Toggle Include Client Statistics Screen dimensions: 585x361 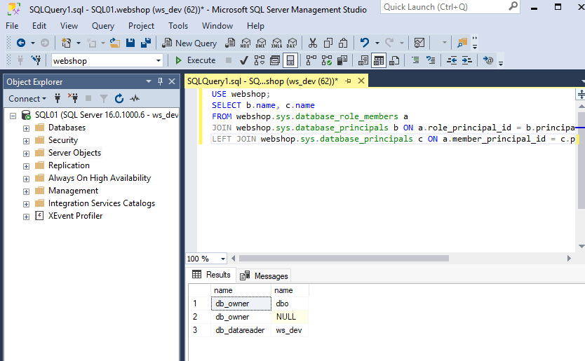(x=342, y=60)
